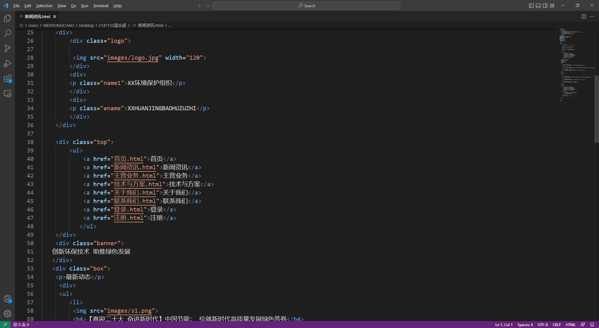This screenshot has width=599, height=328.
Task: Open the Search view in activity bar
Action: (x=7, y=33)
